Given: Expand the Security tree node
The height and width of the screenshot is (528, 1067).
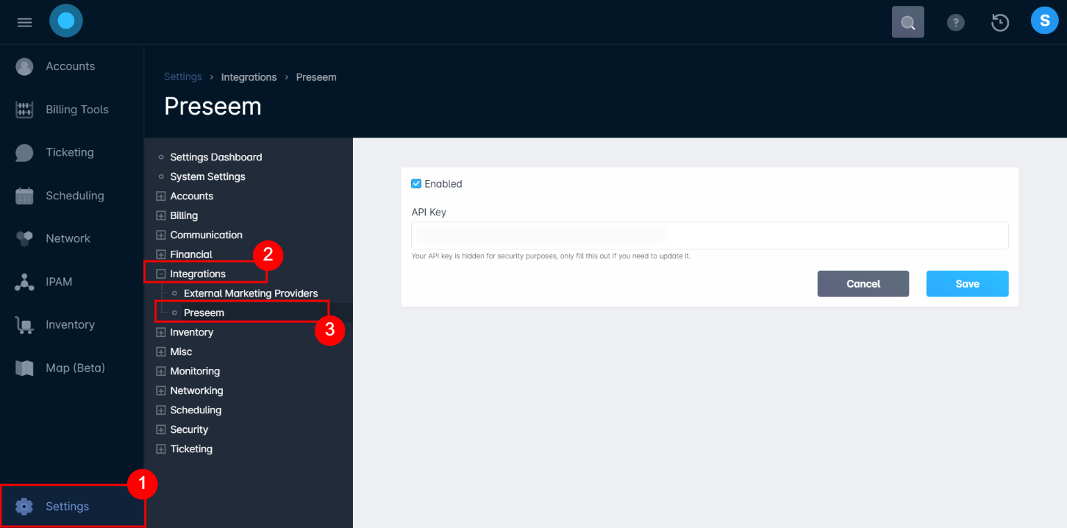Looking at the screenshot, I should [161, 430].
